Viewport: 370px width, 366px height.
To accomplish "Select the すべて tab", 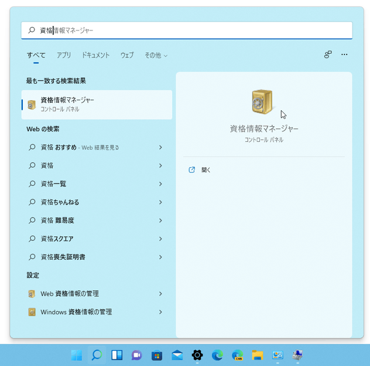I will 36,55.
